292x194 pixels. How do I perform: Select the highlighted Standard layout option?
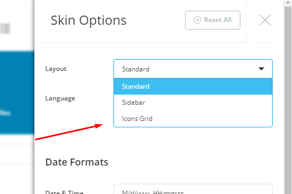coord(193,87)
